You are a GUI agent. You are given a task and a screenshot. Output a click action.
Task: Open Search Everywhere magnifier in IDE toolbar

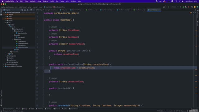pyautogui.click(x=192, y=7)
